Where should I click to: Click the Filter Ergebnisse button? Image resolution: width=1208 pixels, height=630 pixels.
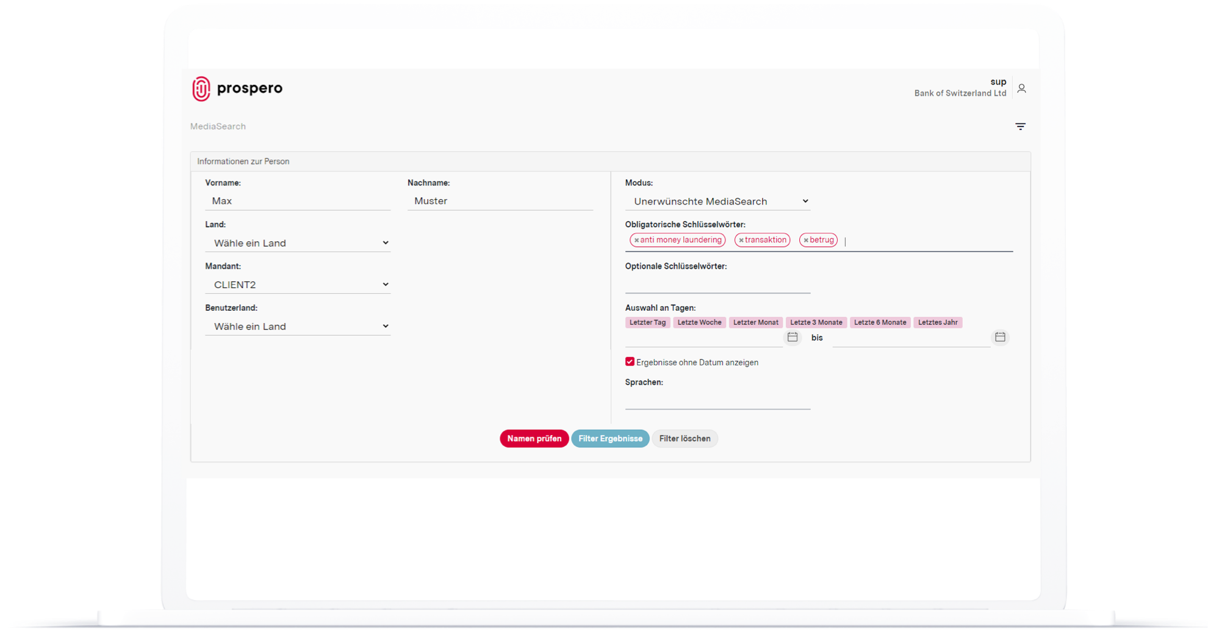(610, 438)
